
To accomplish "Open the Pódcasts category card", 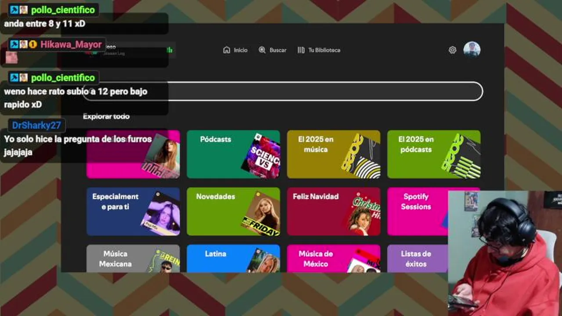I will 233,154.
